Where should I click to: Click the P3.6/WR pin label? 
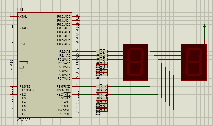click(64, 110)
